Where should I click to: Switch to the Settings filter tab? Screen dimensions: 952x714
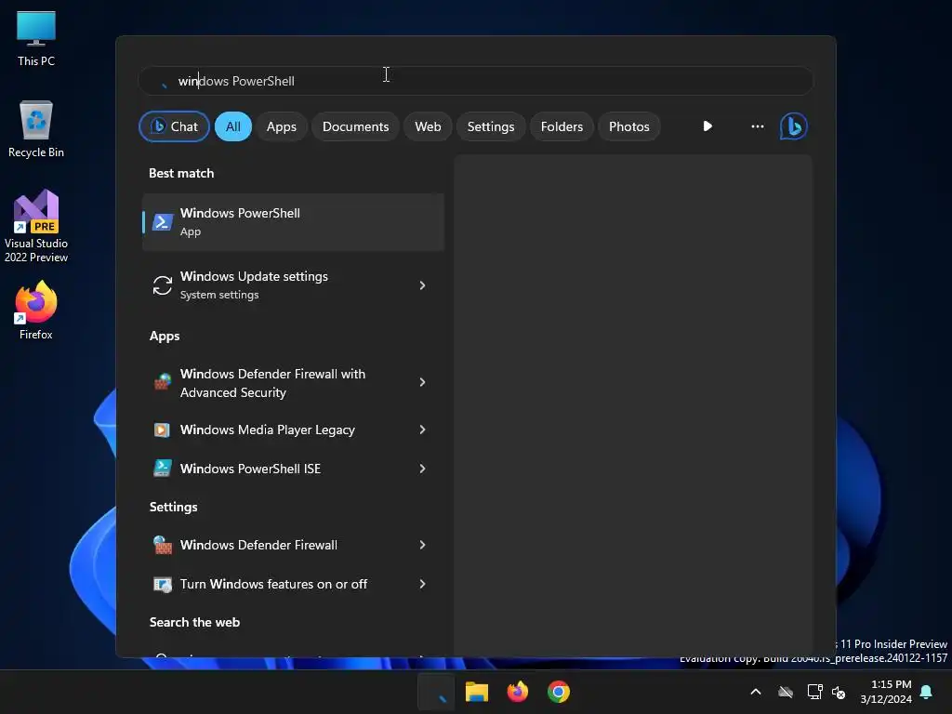(491, 126)
